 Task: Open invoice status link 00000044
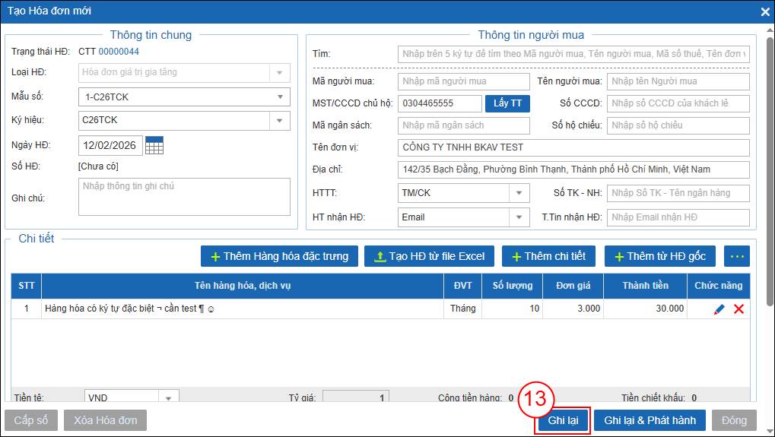[x=119, y=52]
